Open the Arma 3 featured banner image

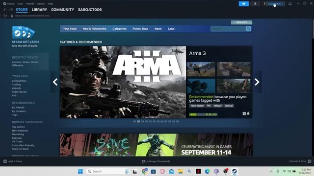point(123,82)
